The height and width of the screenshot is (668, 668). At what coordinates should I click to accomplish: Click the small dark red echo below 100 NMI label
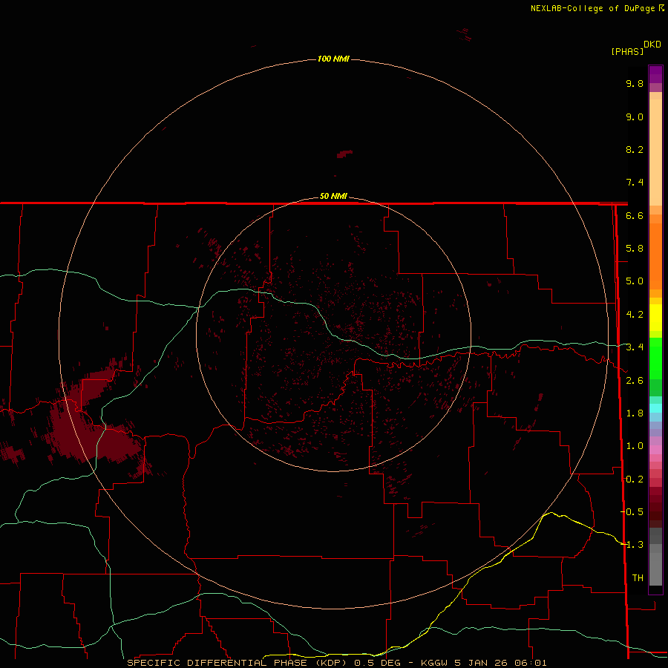tap(344, 154)
